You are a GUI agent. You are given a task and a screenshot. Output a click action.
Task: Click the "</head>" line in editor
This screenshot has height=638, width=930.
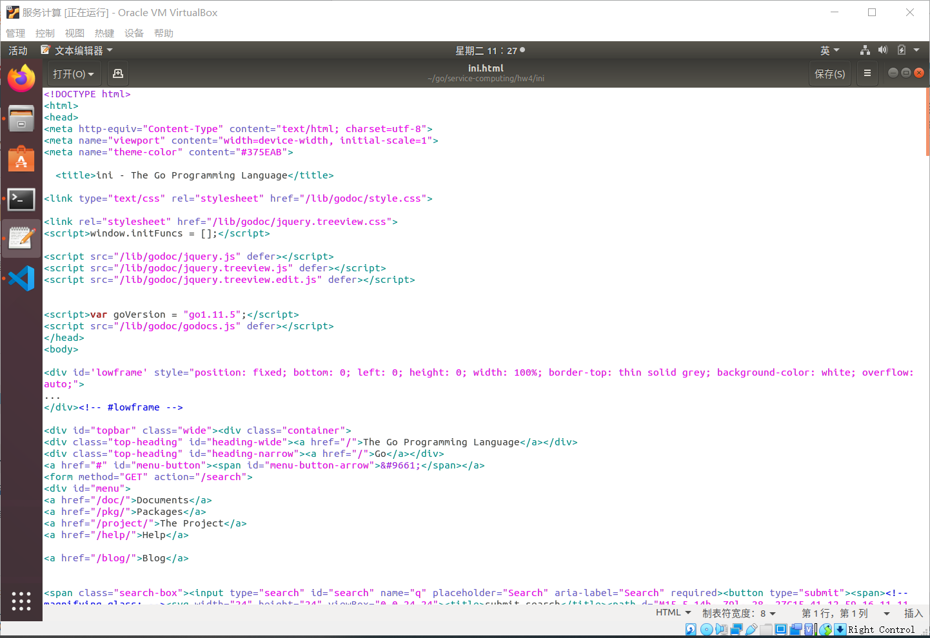(64, 338)
